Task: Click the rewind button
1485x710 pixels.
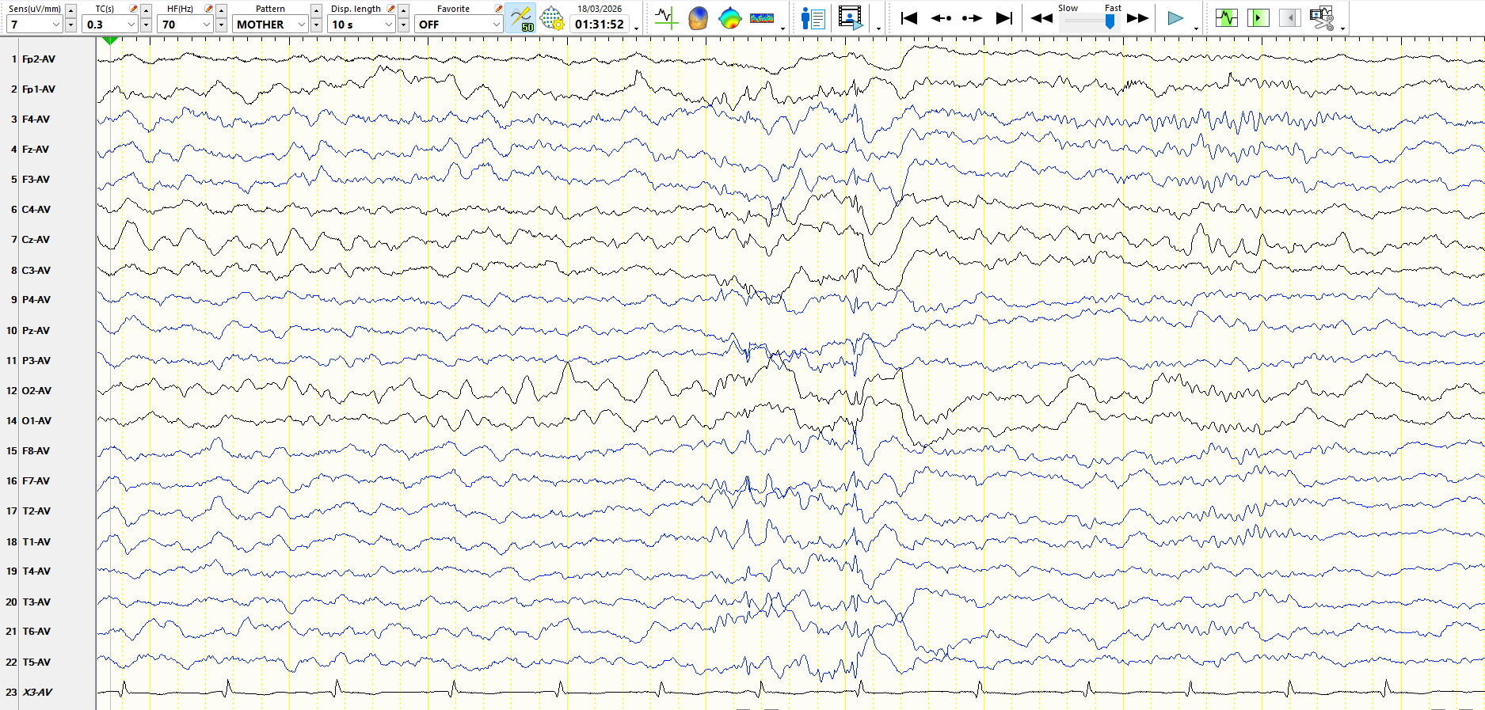Action: point(1041,17)
